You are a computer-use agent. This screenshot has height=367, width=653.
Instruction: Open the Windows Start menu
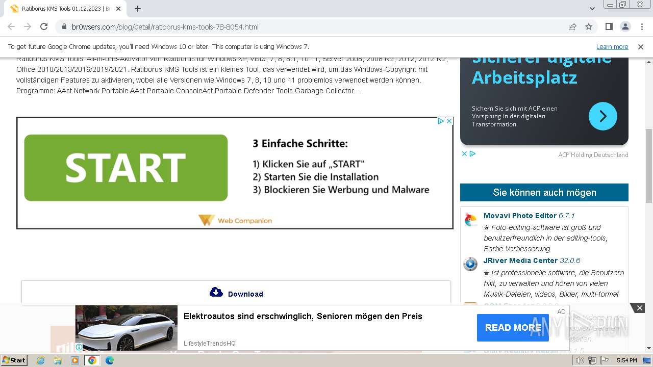pos(14,360)
